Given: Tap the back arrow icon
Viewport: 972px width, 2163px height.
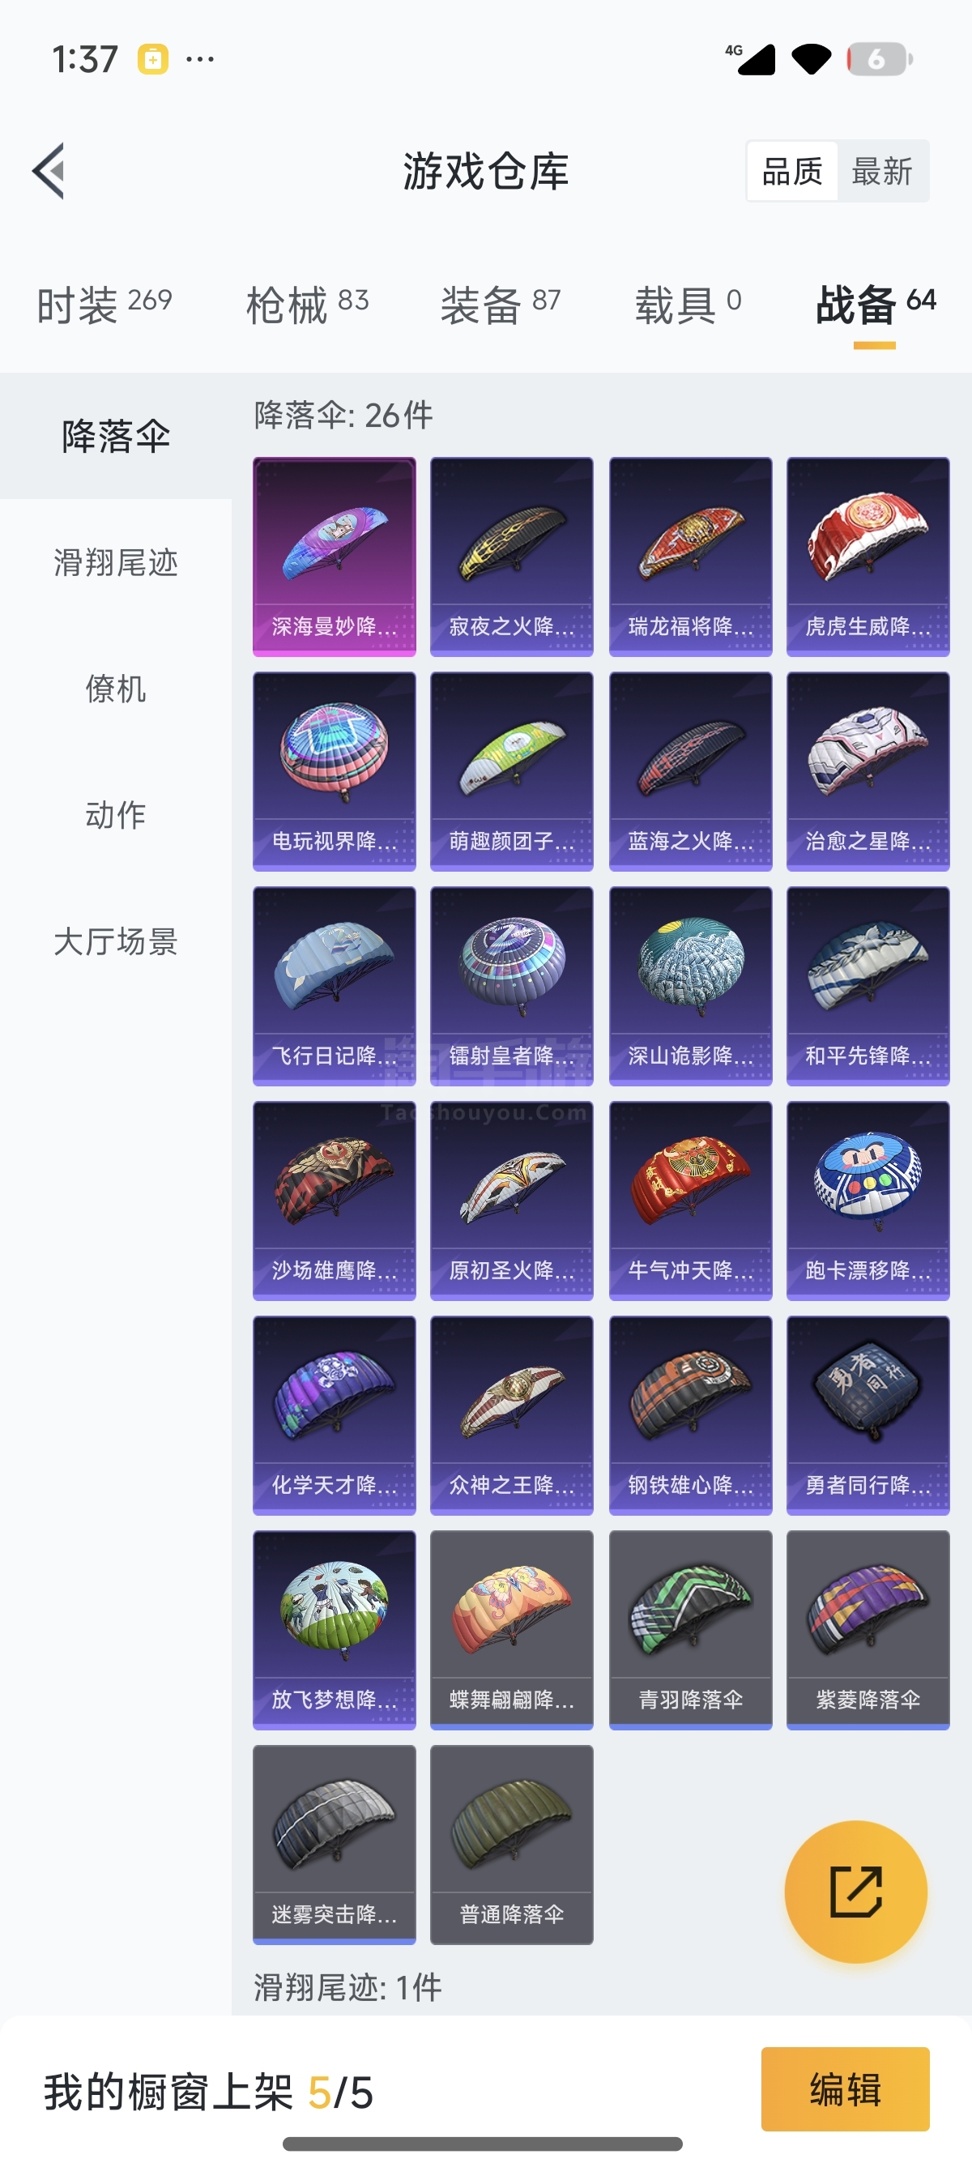Looking at the screenshot, I should pyautogui.click(x=49, y=170).
